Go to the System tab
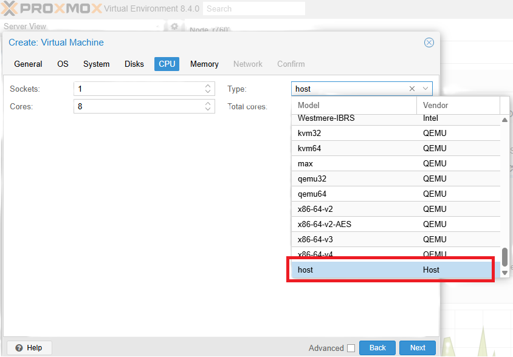The height and width of the screenshot is (357, 513). [96, 64]
